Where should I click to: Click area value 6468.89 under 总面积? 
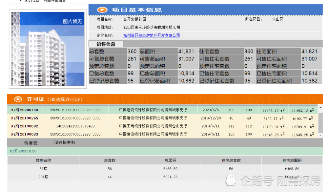click(170, 169)
